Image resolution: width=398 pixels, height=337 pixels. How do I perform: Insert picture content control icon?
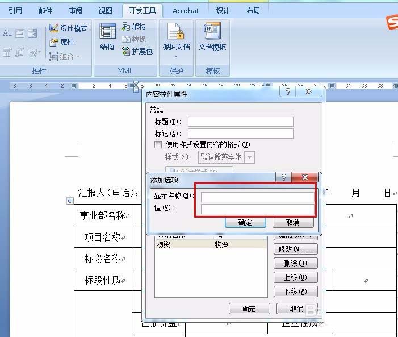click(x=20, y=33)
